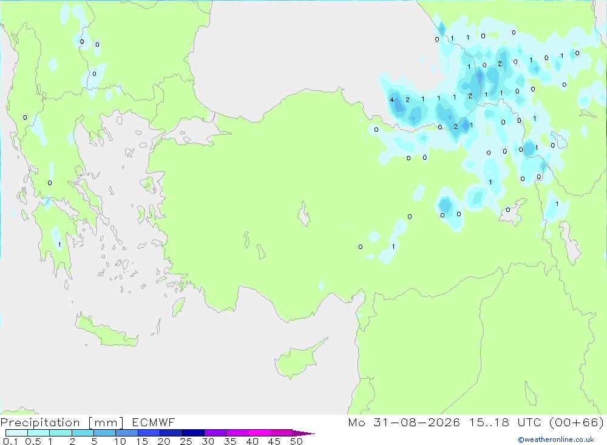Click the date label 'Mo 31-08-2026'
607x445 pixels.
404,422
